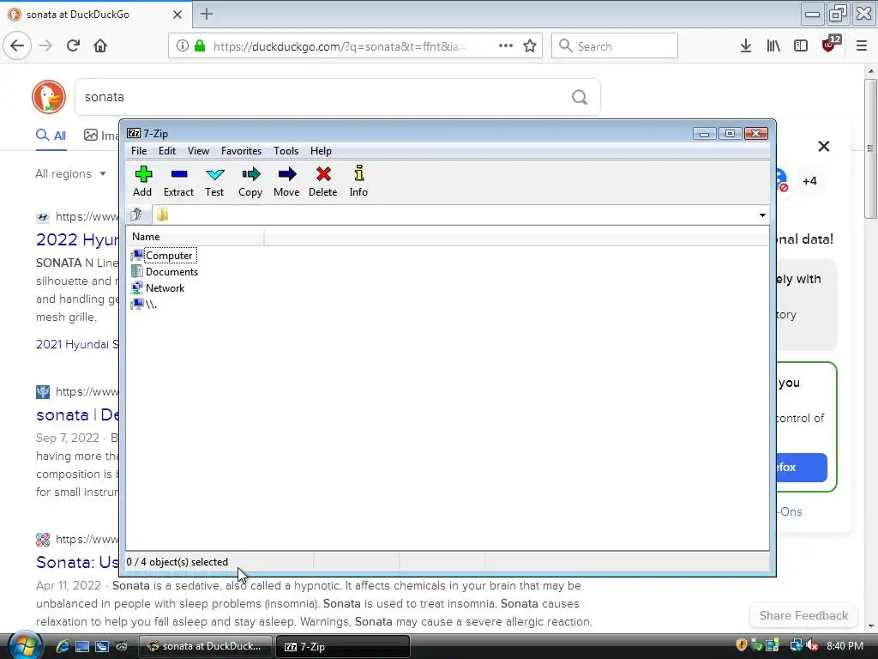Select the Copy toolbar icon
The image size is (878, 659).
(x=250, y=181)
